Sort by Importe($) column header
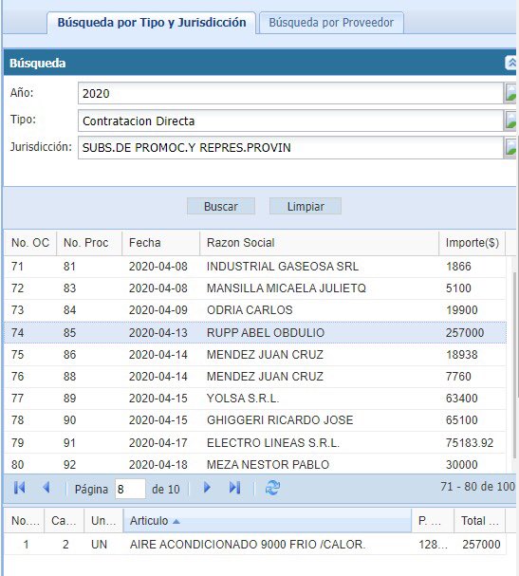 tap(473, 243)
